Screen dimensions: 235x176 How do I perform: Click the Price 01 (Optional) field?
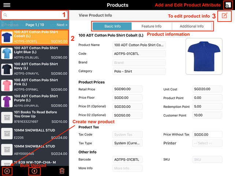click(x=127, y=107)
